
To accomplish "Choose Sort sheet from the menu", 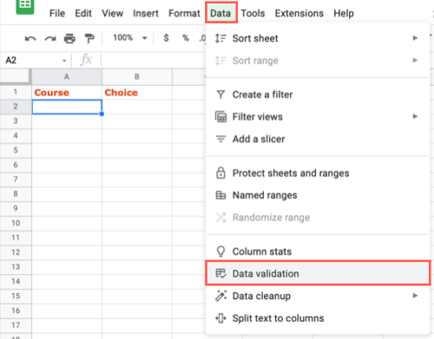I will pos(318,38).
